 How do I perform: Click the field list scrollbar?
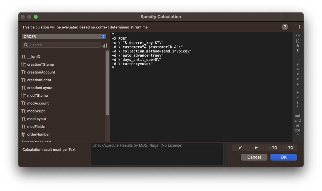point(107,83)
